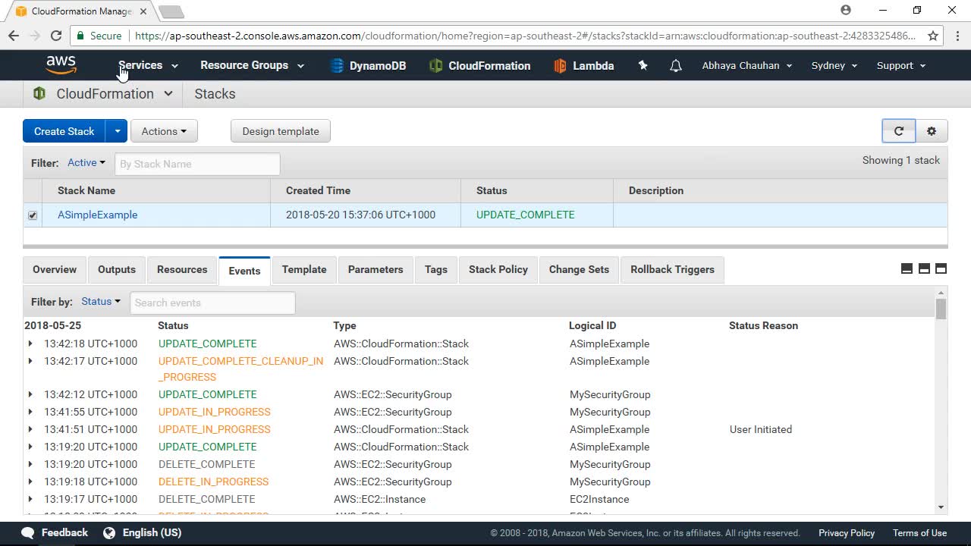971x546 pixels.
Task: Open the Active filter dropdown
Action: pyautogui.click(x=86, y=163)
